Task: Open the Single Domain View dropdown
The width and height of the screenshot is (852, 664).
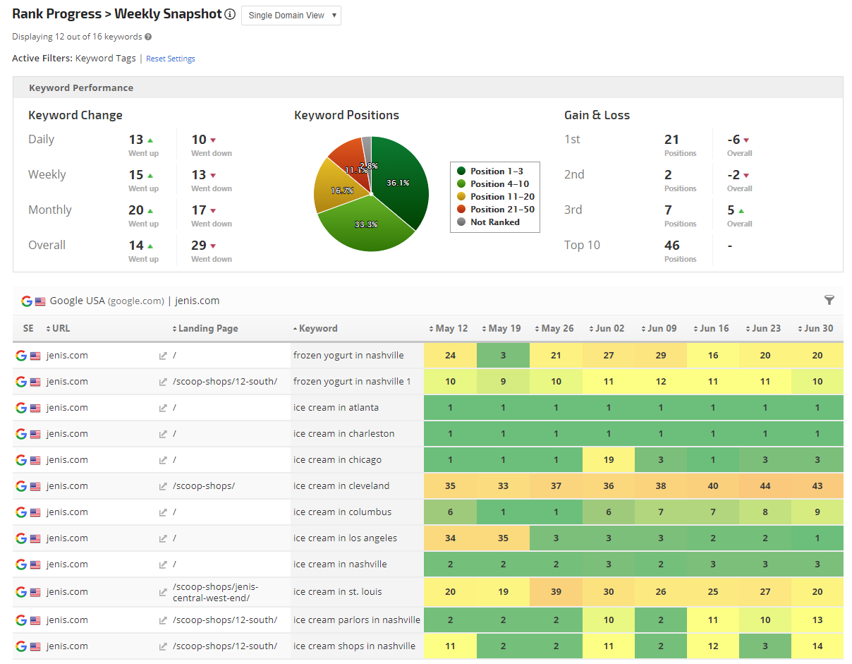Action: [291, 16]
